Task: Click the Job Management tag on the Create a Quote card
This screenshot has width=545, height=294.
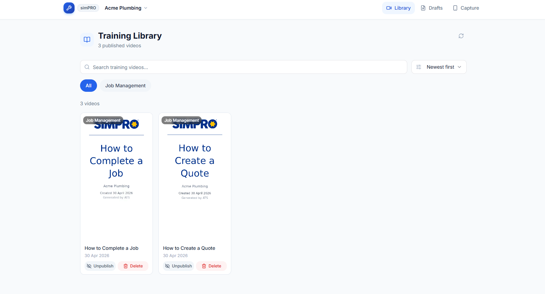Action: point(182,120)
